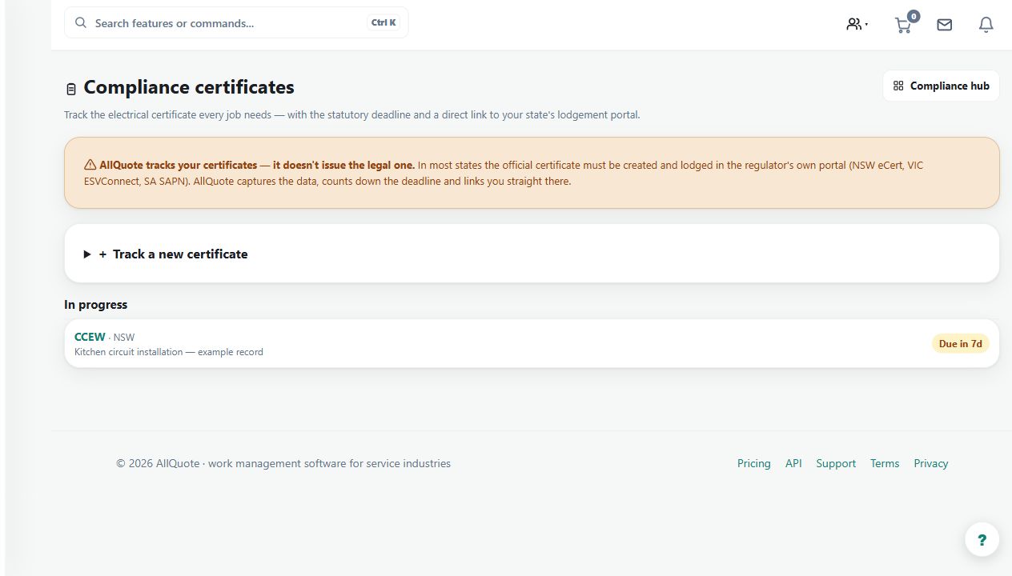
Task: Open the shopping cart
Action: [x=904, y=24]
